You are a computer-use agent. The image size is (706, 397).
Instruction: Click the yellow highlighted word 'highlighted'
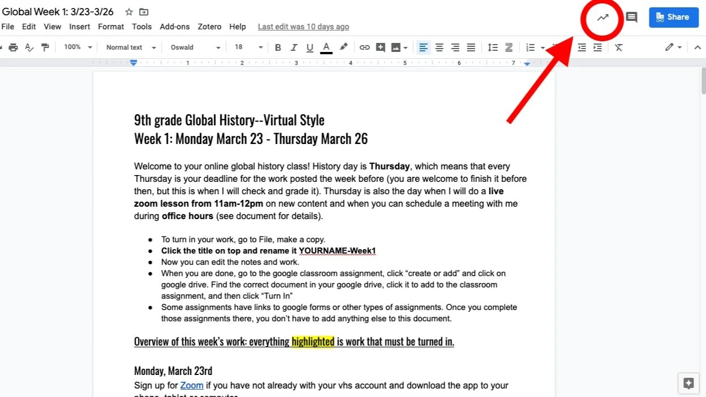click(x=313, y=342)
